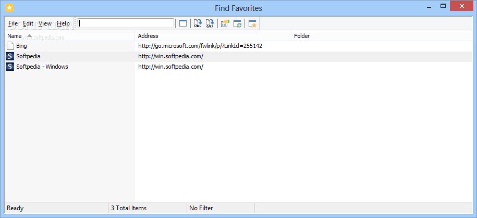Click the Ready status bar text
This screenshot has width=477, height=218.
15,208
